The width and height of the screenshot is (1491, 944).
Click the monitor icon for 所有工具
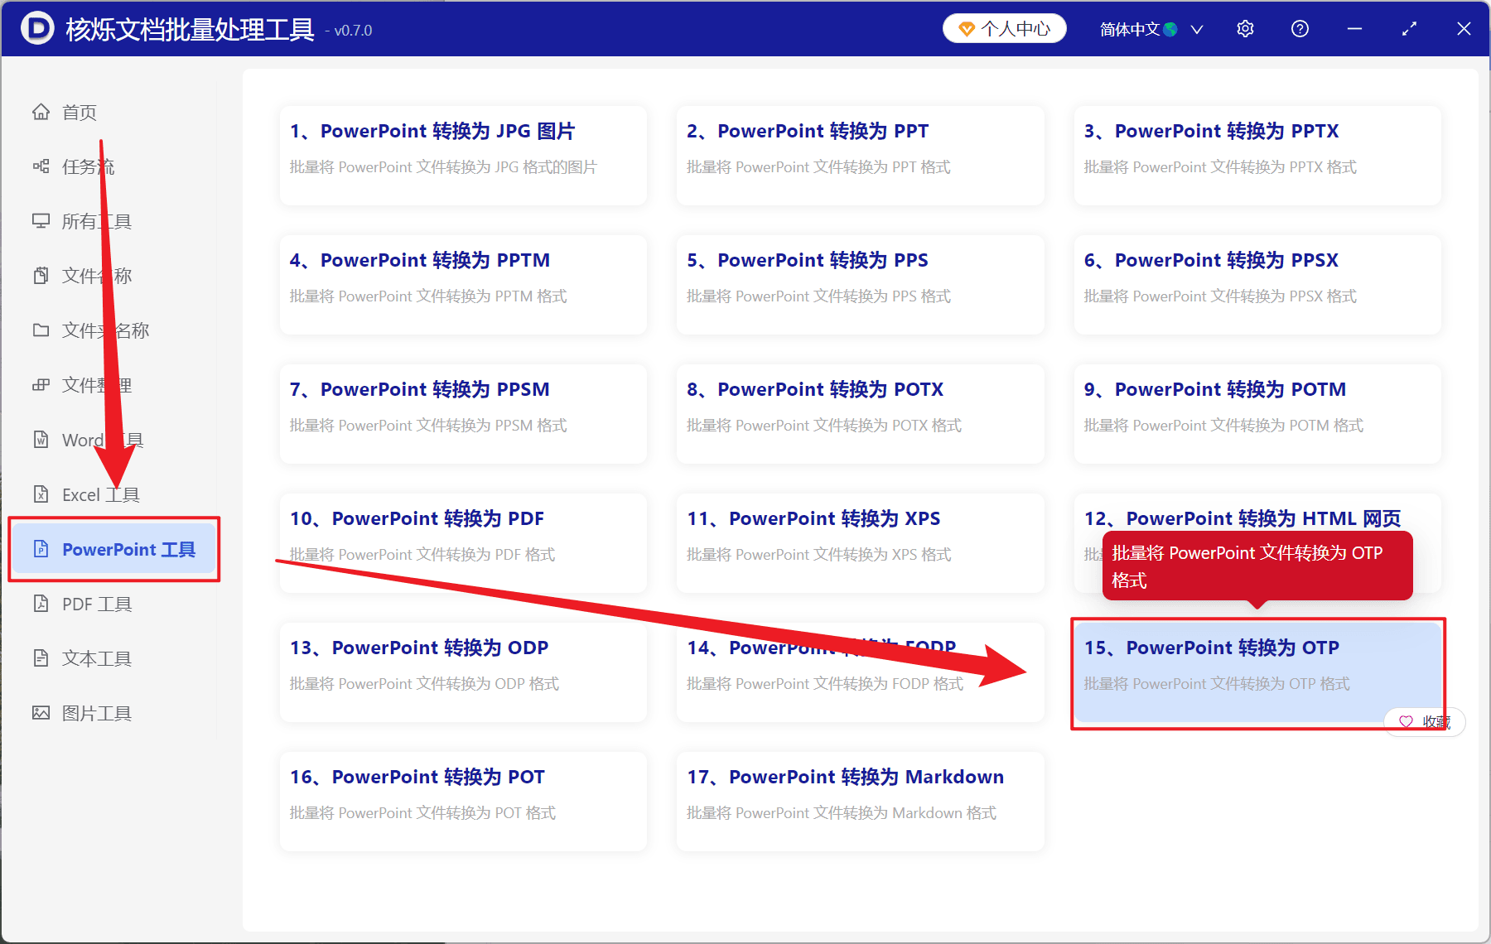(41, 221)
